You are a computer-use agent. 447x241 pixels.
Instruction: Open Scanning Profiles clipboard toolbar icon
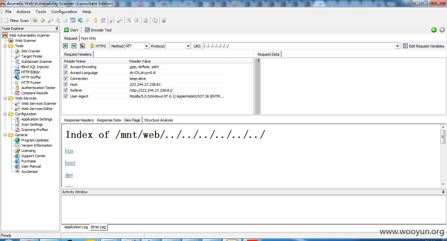pyautogui.click(x=146, y=20)
